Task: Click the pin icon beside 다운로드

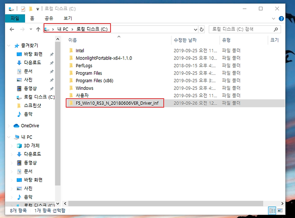Action: [x=51, y=63]
